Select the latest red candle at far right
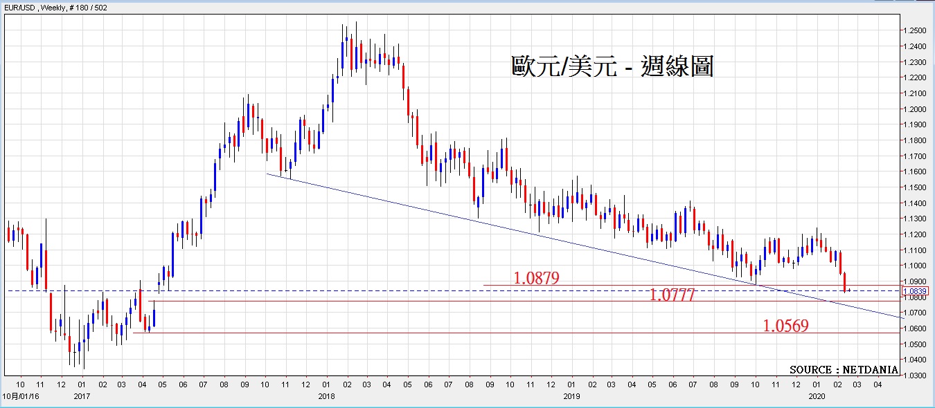The width and height of the screenshot is (935, 408). coord(845,281)
